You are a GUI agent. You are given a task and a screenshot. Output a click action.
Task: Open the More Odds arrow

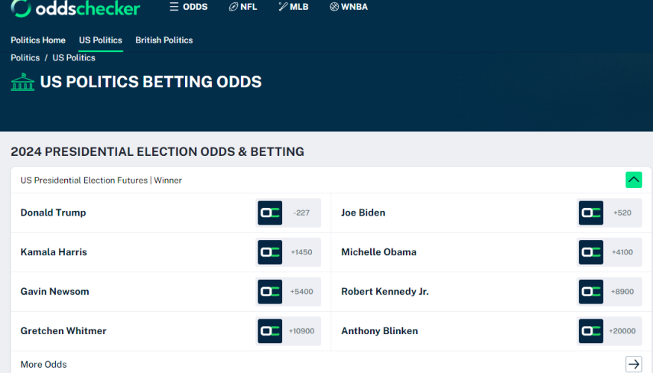634,364
